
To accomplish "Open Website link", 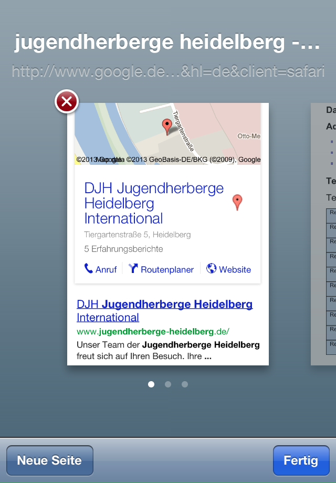I will 228,269.
